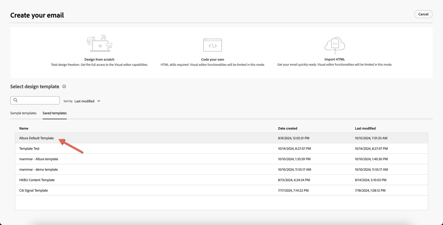The height and width of the screenshot is (225, 443).
Task: Click the 7/17/2024, 7:14:22 PM created date
Action: click(x=293, y=191)
